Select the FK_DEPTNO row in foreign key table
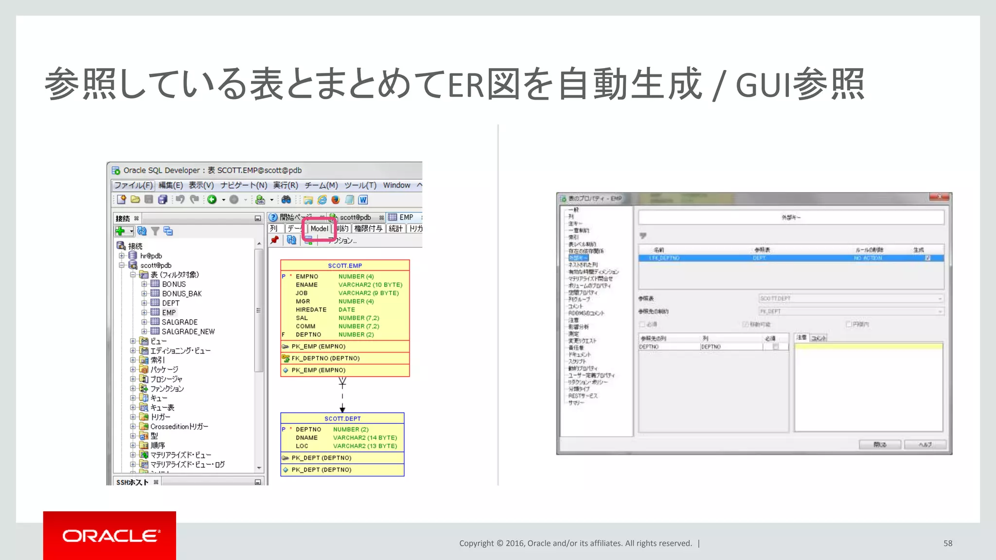The height and width of the screenshot is (560, 996). 791,258
